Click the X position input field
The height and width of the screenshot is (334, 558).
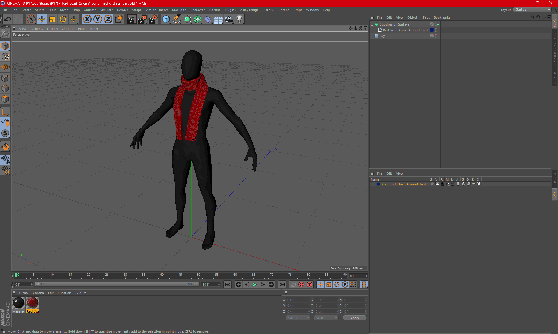(298, 300)
